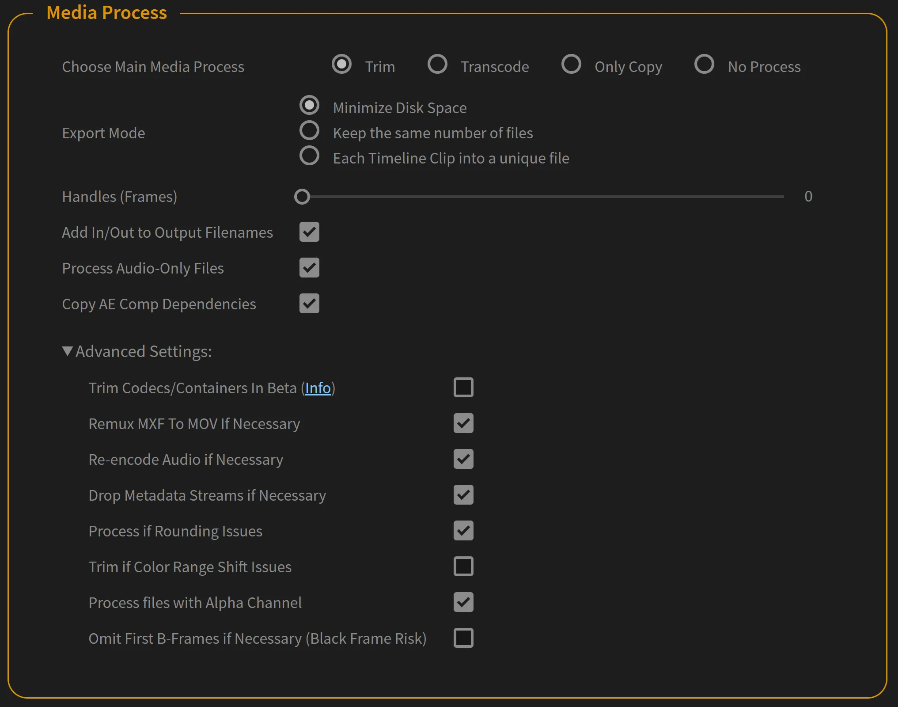898x707 pixels.
Task: Uncheck Re-encode Audio if Necessary
Action: pos(463,459)
